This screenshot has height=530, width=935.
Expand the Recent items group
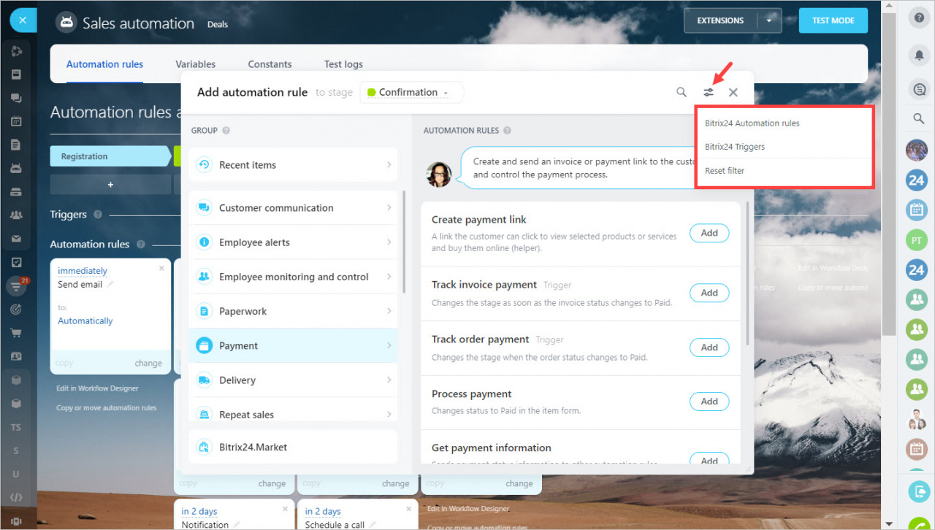point(293,165)
